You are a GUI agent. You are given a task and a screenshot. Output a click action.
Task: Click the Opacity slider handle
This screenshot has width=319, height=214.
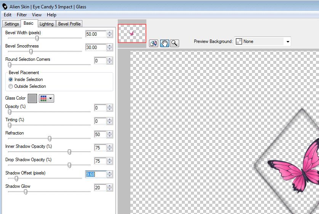tap(10, 112)
